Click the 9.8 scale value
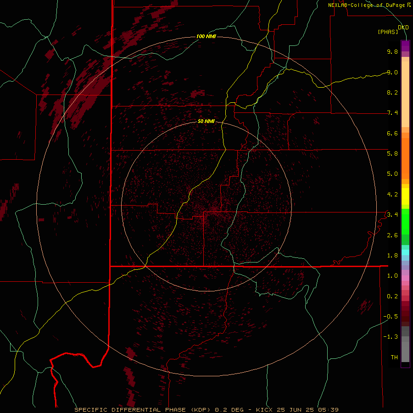This screenshot has width=413, height=413. 392,51
